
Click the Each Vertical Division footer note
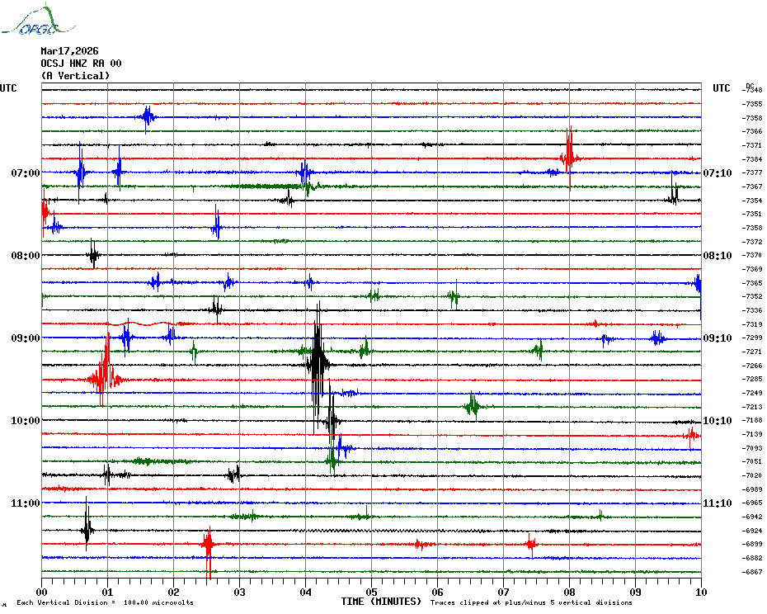click(105, 603)
